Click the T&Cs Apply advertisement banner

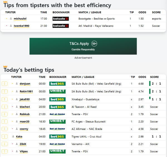click(83, 46)
